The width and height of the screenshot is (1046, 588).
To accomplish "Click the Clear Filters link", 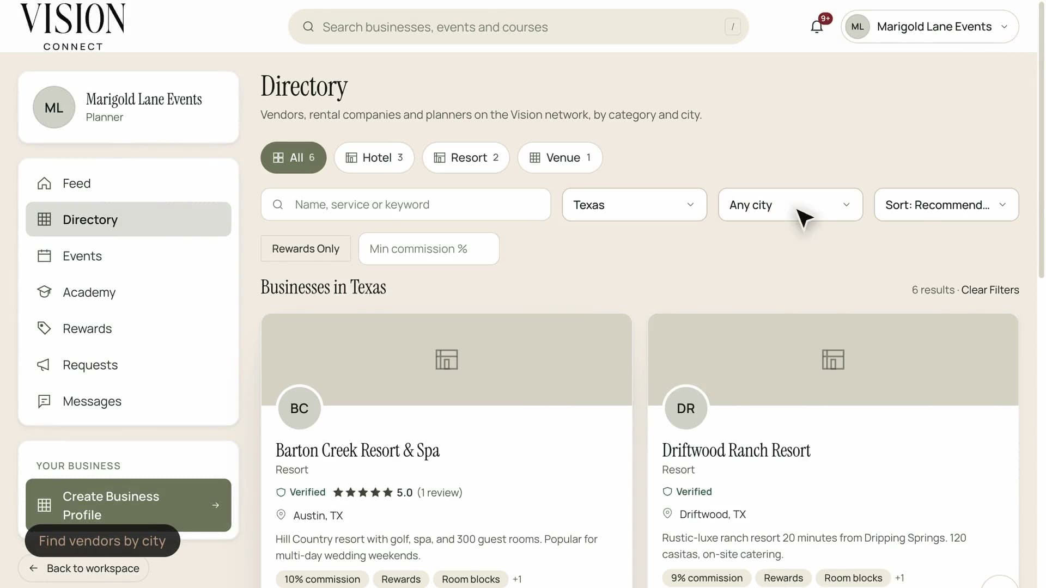I will tap(990, 290).
